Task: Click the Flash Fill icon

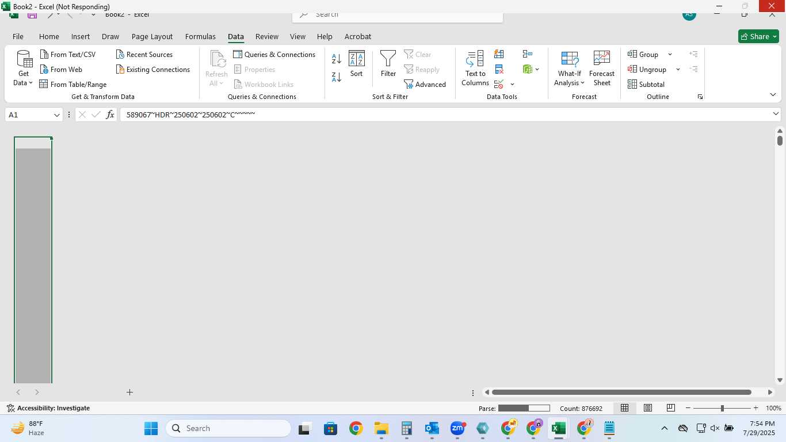Action: (x=499, y=54)
